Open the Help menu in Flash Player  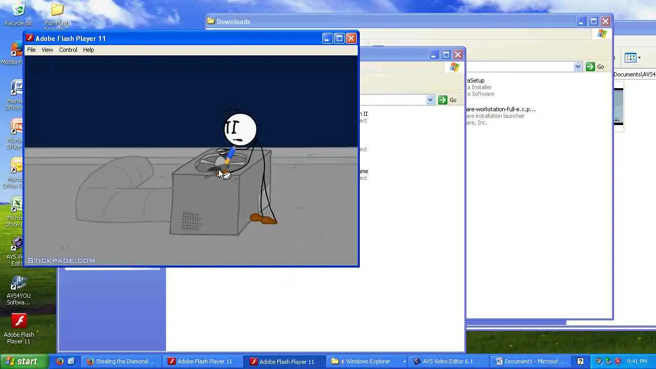[x=89, y=50]
